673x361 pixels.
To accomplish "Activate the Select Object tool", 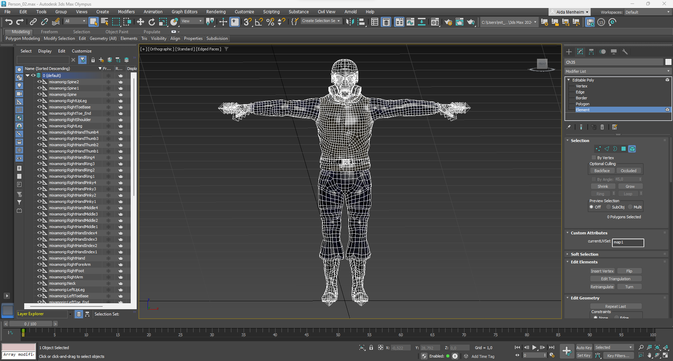I will pyautogui.click(x=93, y=22).
